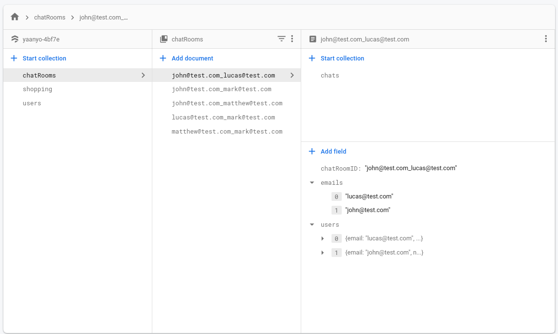Click emails value "john@test.com" at index 1
This screenshot has height=334, width=558.
368,210
